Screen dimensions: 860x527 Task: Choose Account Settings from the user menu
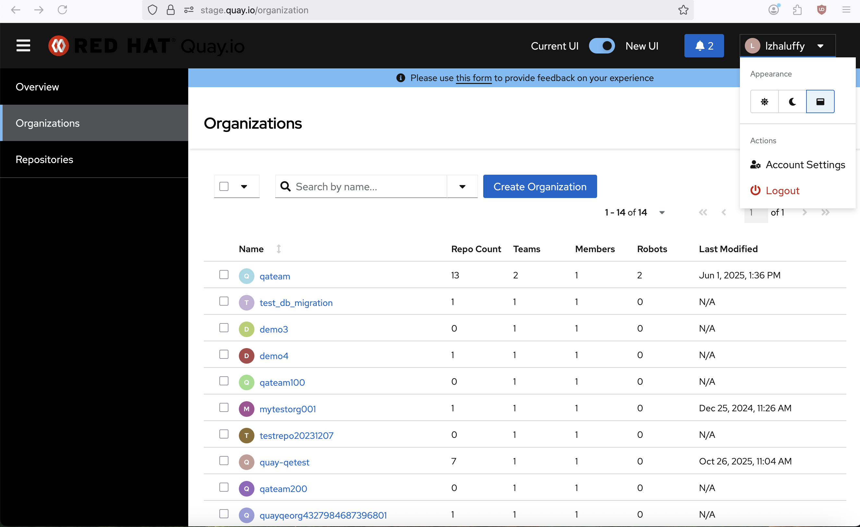805,165
